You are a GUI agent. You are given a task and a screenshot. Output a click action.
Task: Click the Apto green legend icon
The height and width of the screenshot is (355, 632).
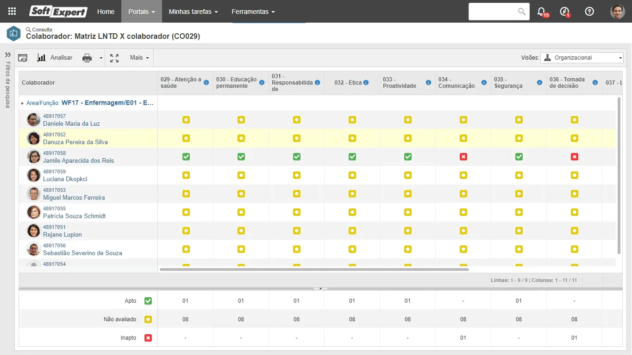coord(148,301)
